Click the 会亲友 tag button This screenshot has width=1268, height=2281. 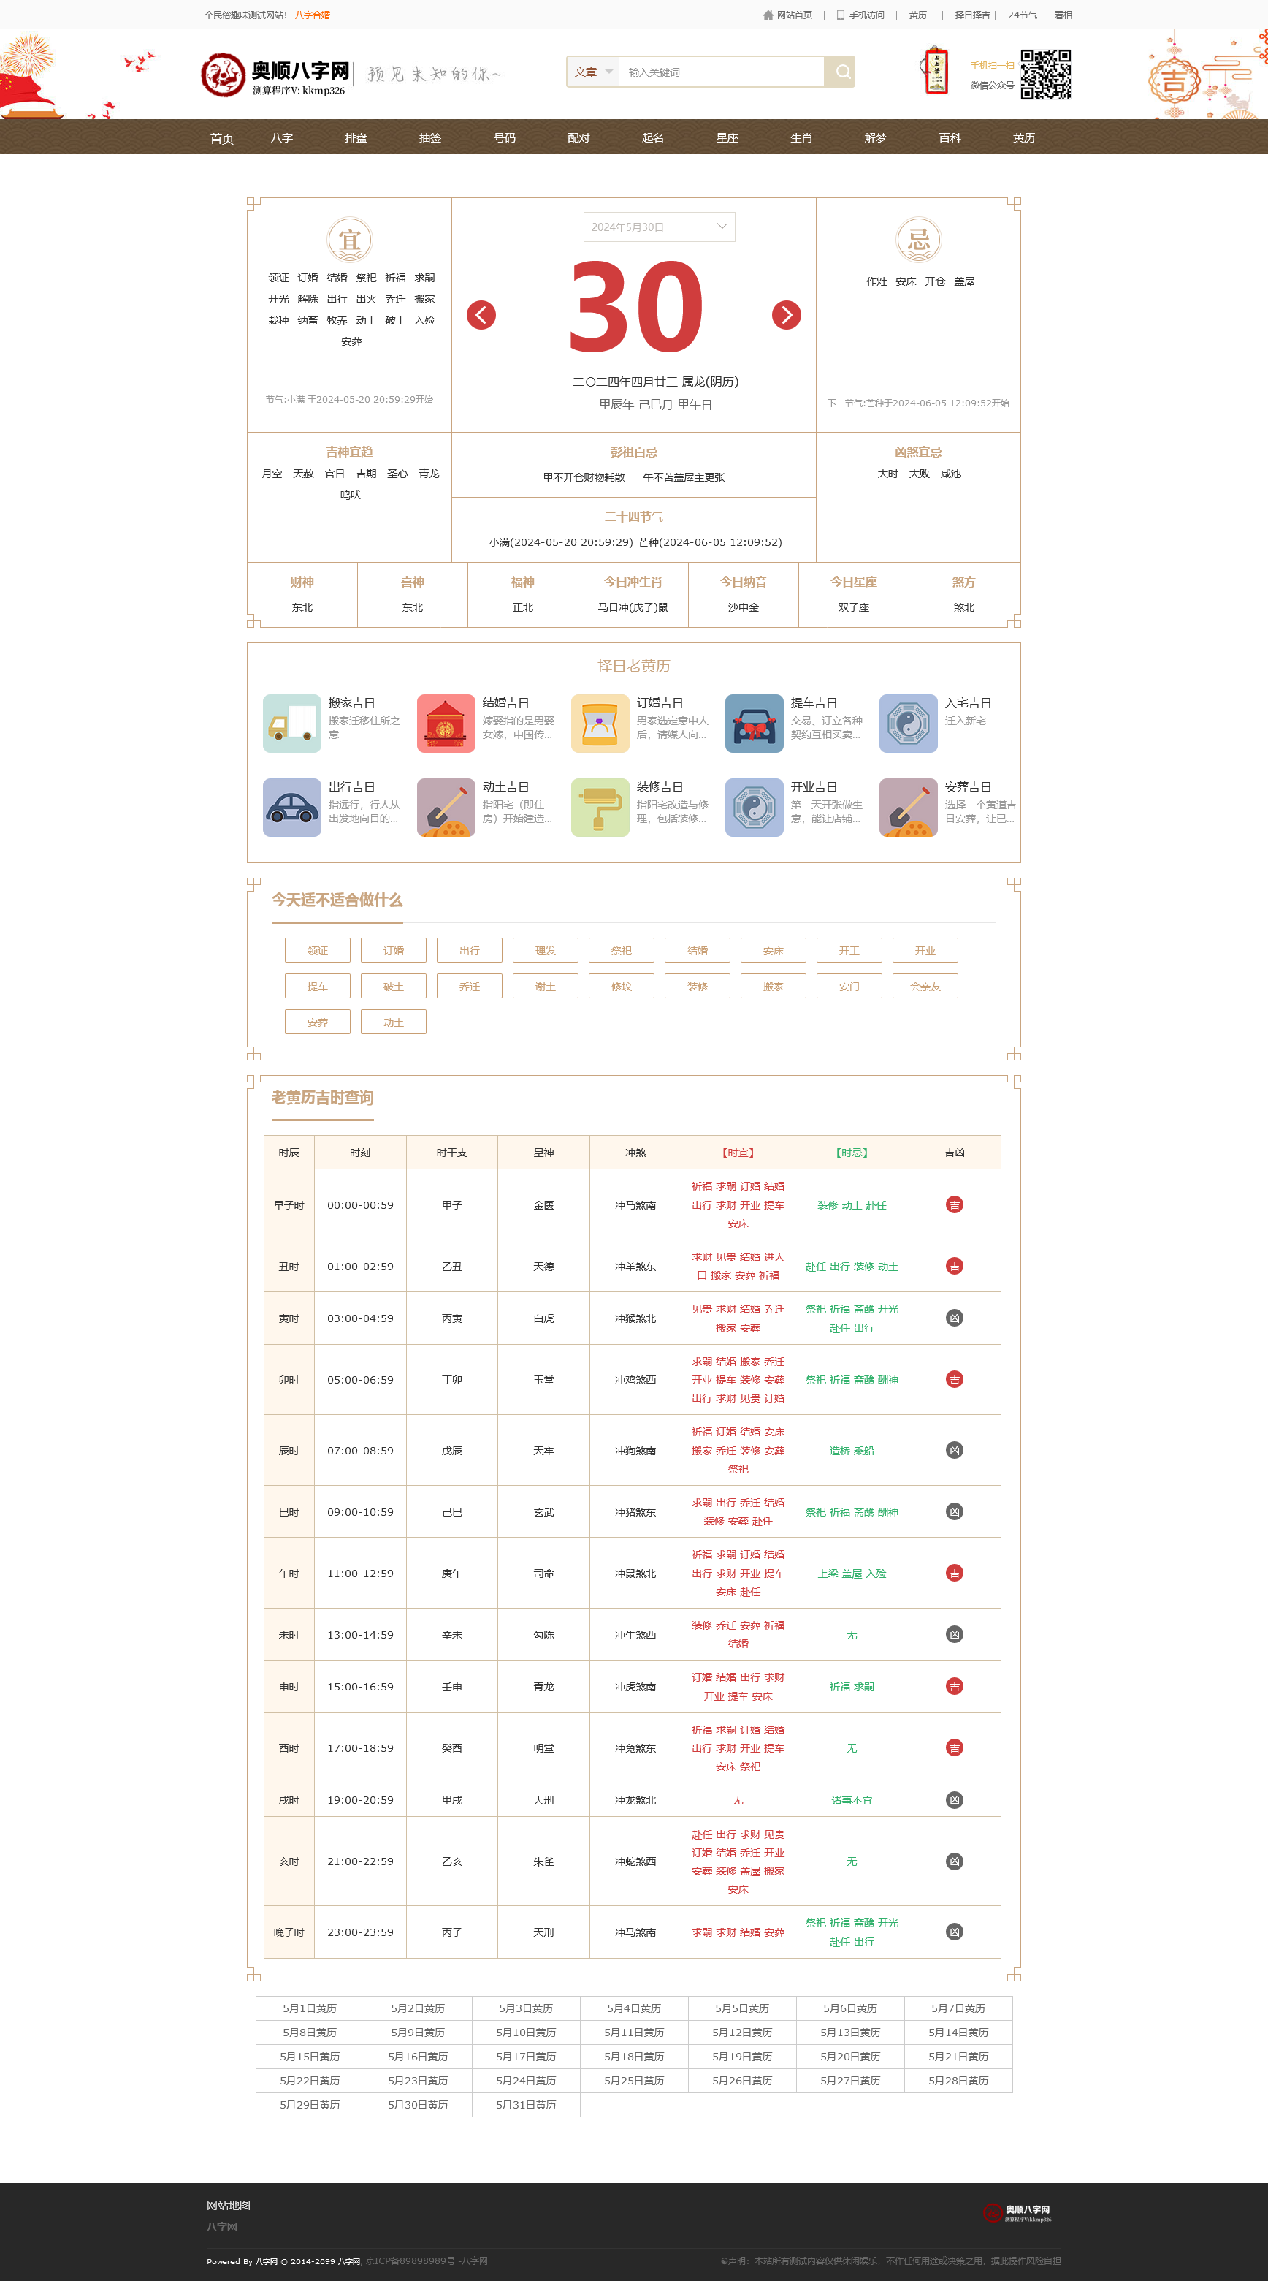925,985
